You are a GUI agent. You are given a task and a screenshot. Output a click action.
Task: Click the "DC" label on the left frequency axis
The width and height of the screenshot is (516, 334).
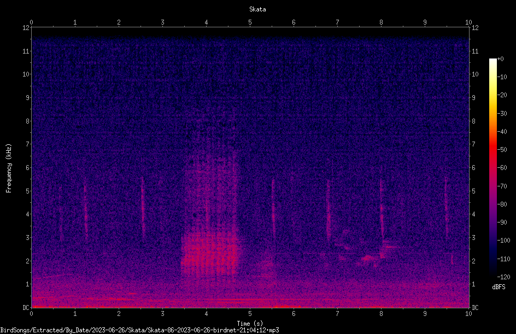pos(26,308)
